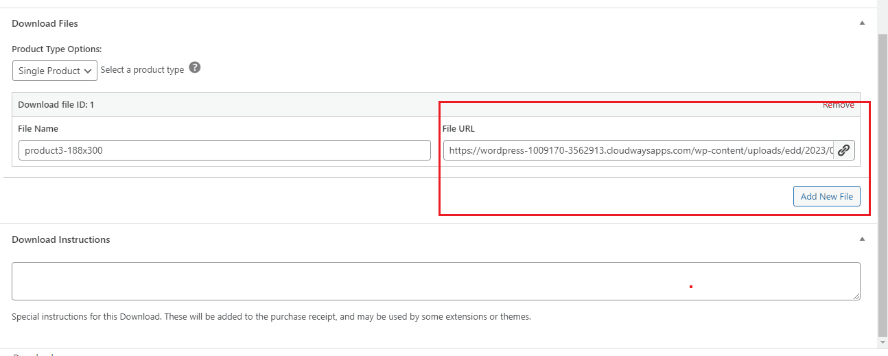
Task: Click the product type help question-mark icon
Action: click(x=195, y=68)
